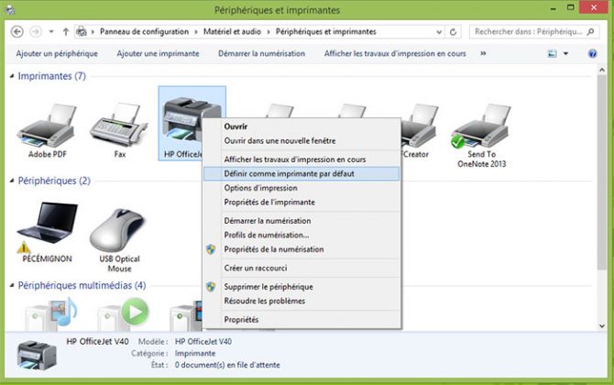This screenshot has height=385, width=614.
Task: Click Panneau de configuration breadcrumb
Action: (144, 32)
